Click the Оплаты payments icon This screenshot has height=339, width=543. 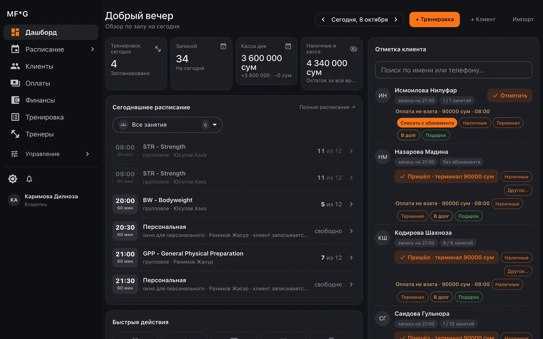(x=15, y=83)
